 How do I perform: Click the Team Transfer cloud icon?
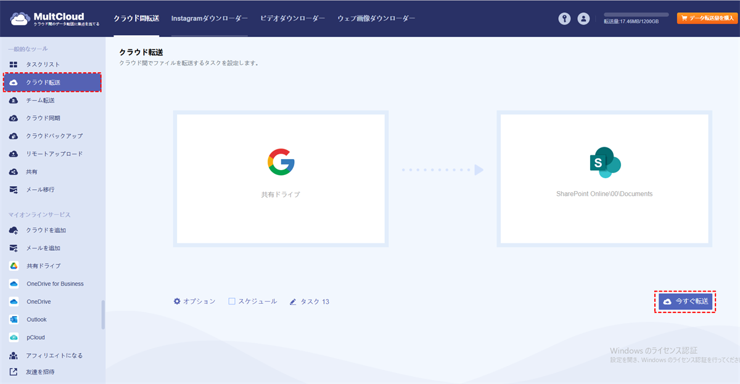click(14, 100)
